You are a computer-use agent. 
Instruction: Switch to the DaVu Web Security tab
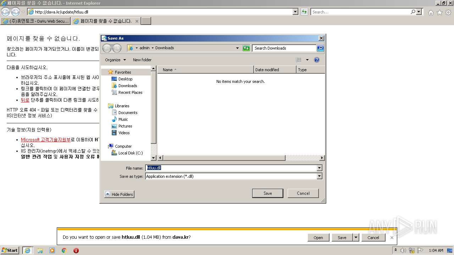coord(35,21)
